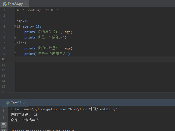Select the Test23 run console tab
The image size is (175, 131).
coord(15,103)
